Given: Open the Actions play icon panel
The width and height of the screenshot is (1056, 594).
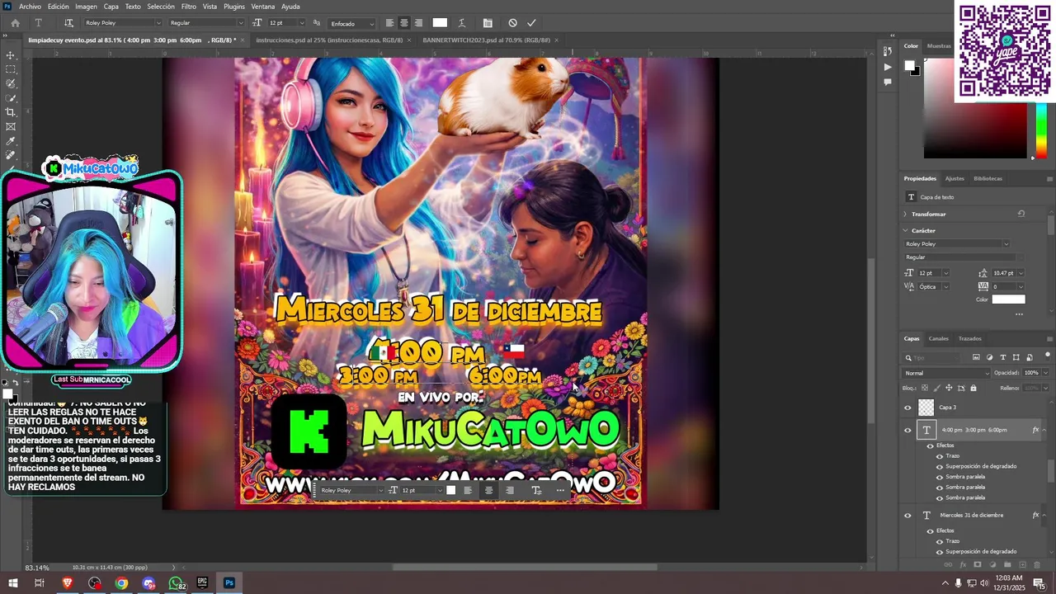Looking at the screenshot, I should click(888, 67).
